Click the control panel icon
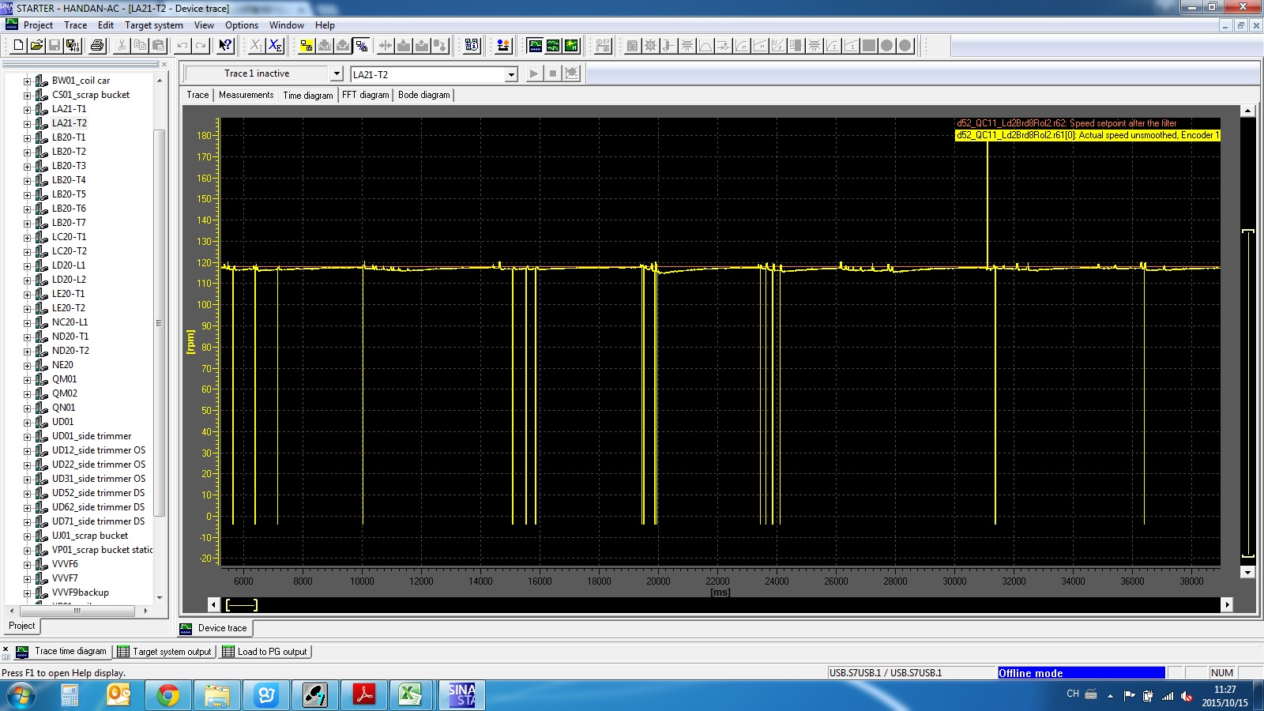This screenshot has width=1264, height=711. coord(503,46)
